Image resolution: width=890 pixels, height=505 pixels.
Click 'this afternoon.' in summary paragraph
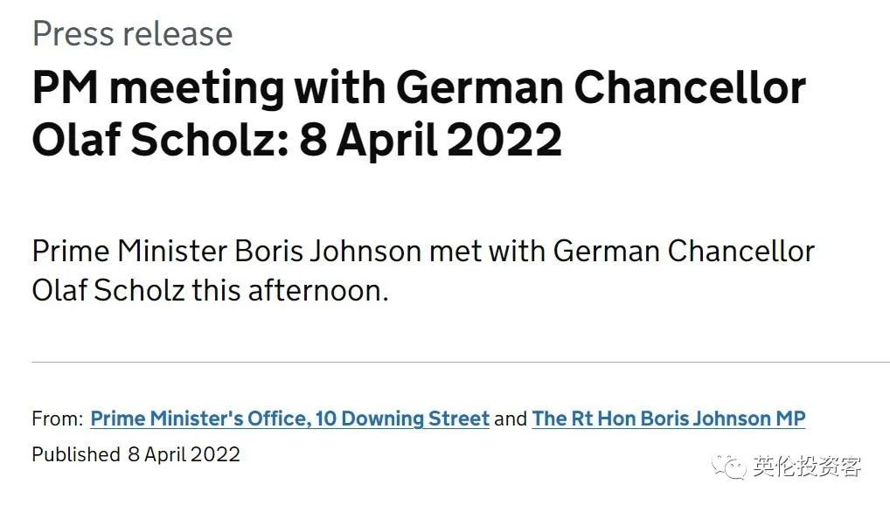point(290,291)
